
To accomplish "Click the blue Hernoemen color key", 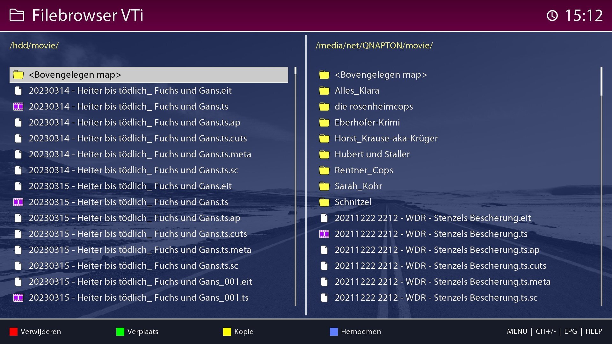I will (x=334, y=332).
